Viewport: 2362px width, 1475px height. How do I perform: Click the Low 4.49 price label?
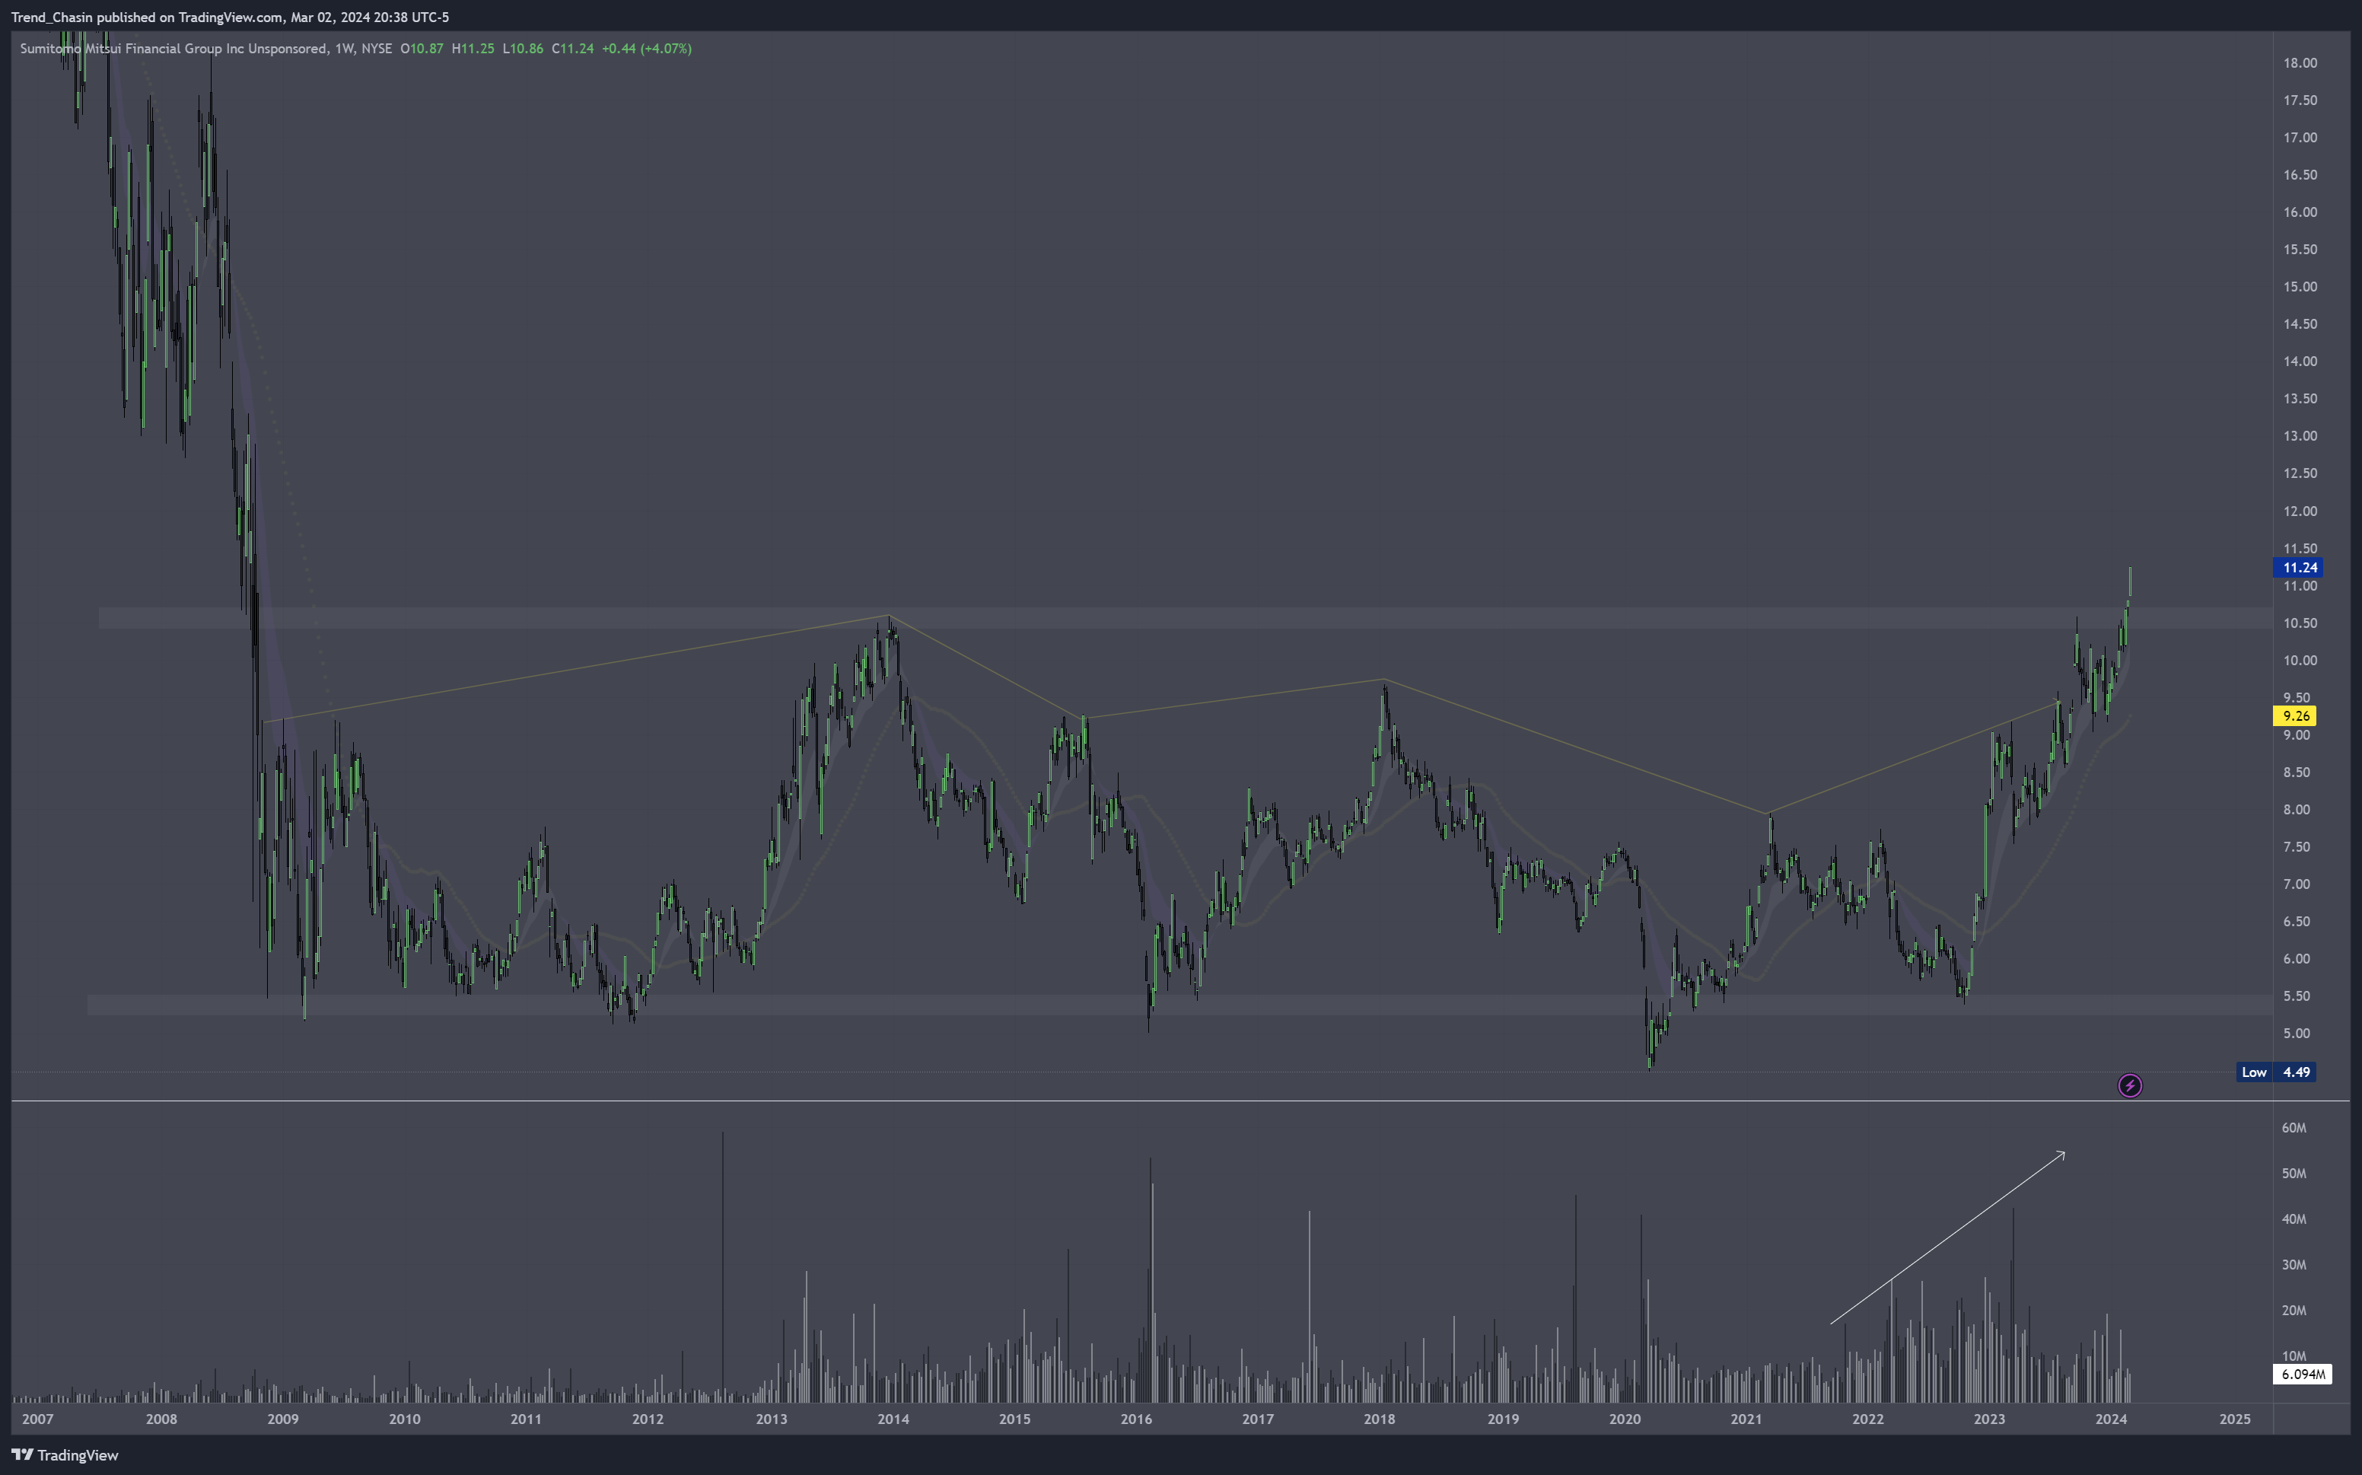pyautogui.click(x=2275, y=1072)
